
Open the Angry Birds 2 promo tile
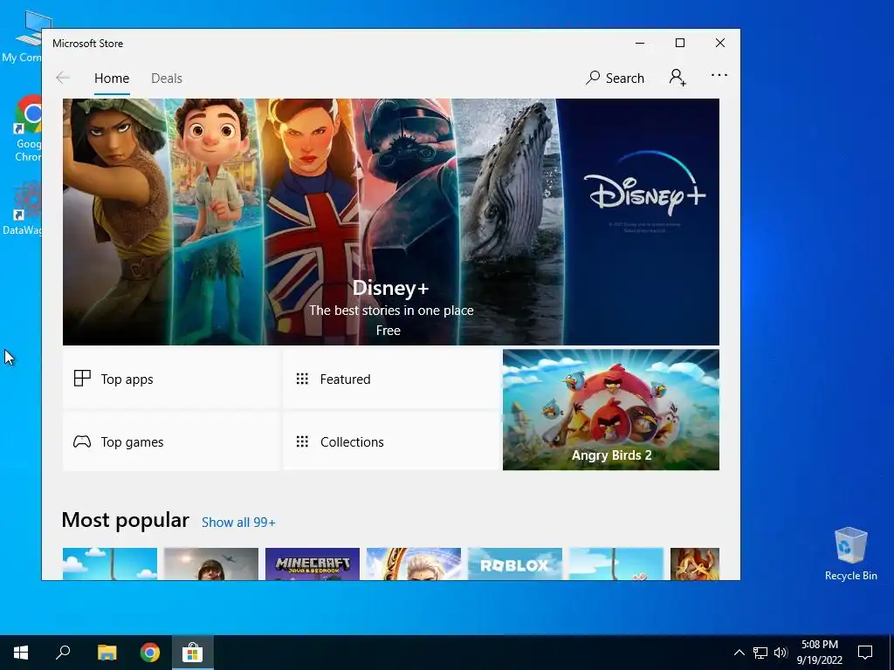click(x=610, y=410)
